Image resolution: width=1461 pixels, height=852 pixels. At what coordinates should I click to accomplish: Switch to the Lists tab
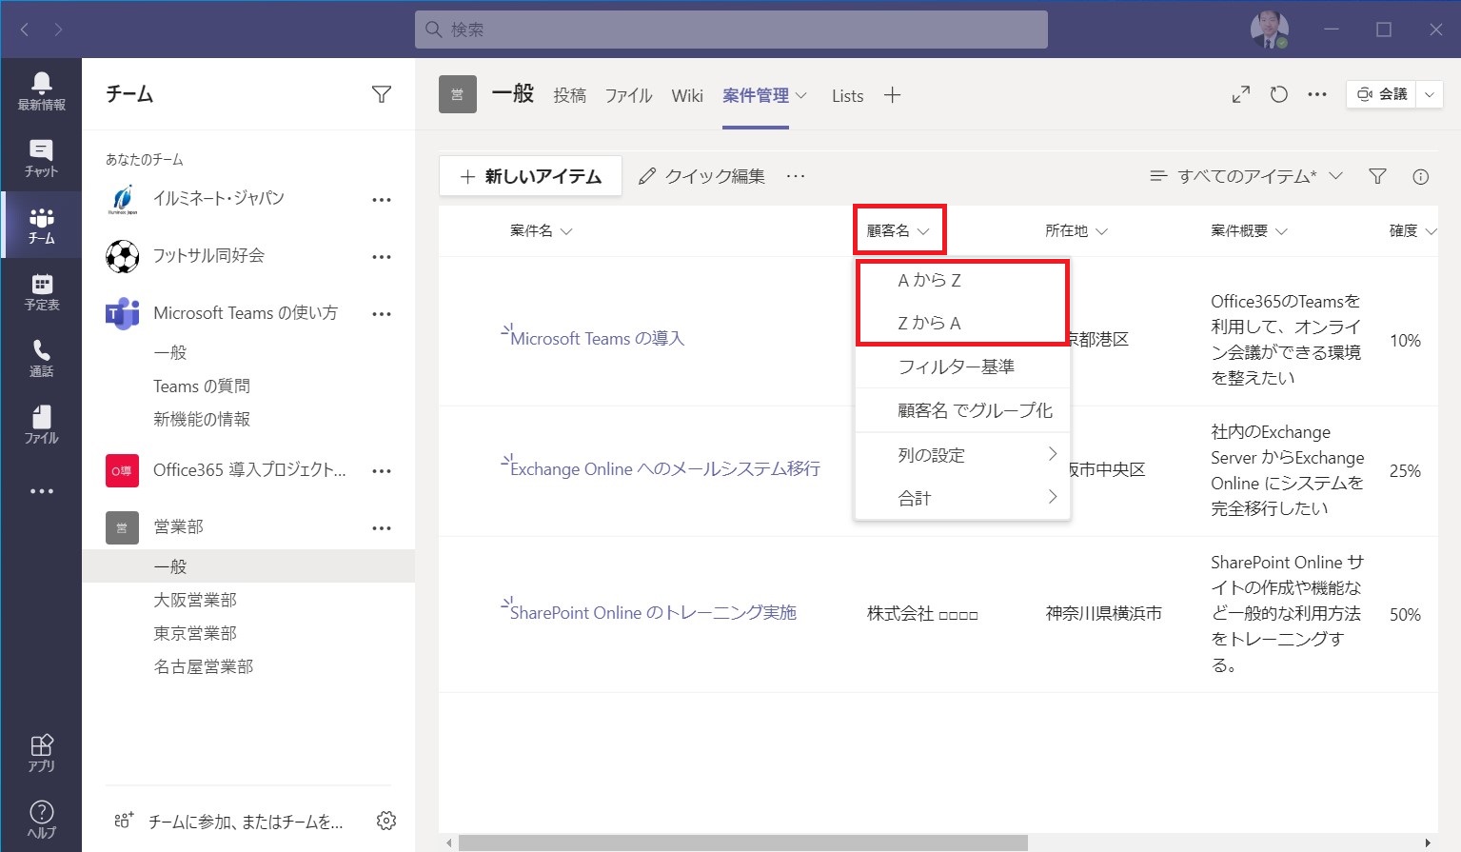click(847, 95)
